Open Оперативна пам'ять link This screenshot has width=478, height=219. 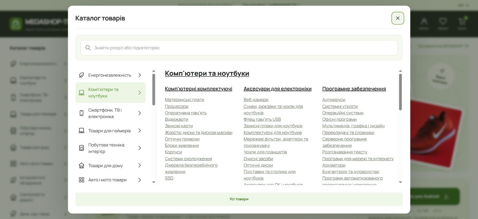coord(186,113)
